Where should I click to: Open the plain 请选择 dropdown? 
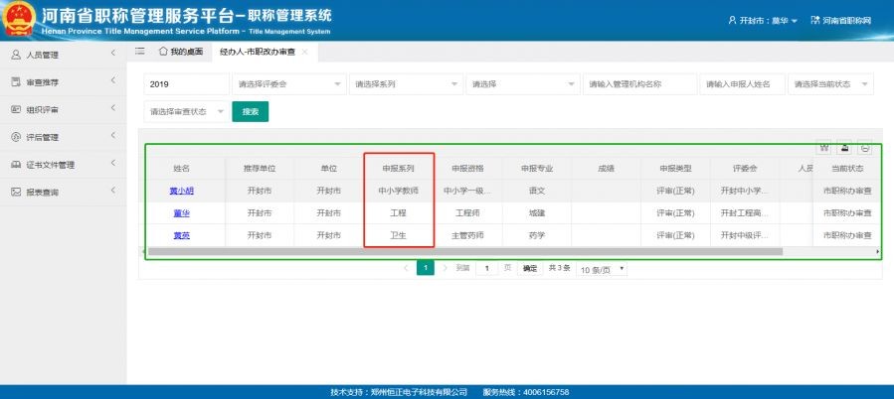[523, 84]
